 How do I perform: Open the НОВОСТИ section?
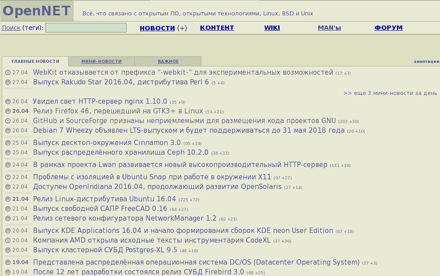(157, 28)
